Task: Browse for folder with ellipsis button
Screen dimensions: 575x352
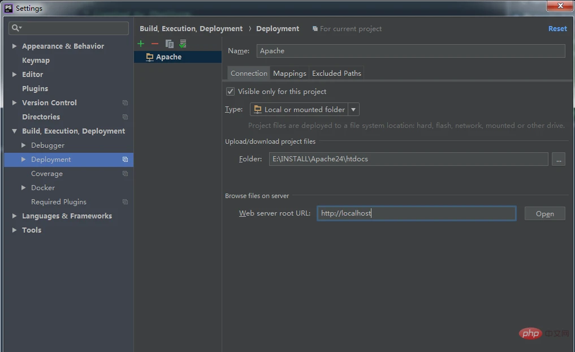Action: click(559, 159)
